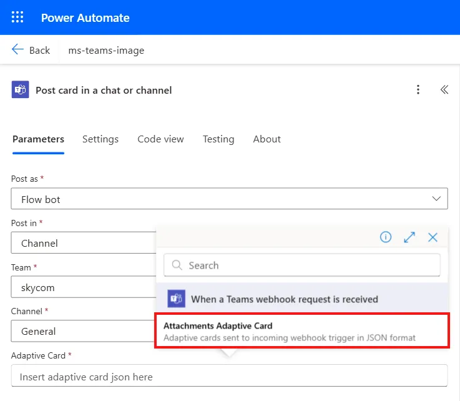Click the Teams connector icon beside Post card title

(x=20, y=89)
